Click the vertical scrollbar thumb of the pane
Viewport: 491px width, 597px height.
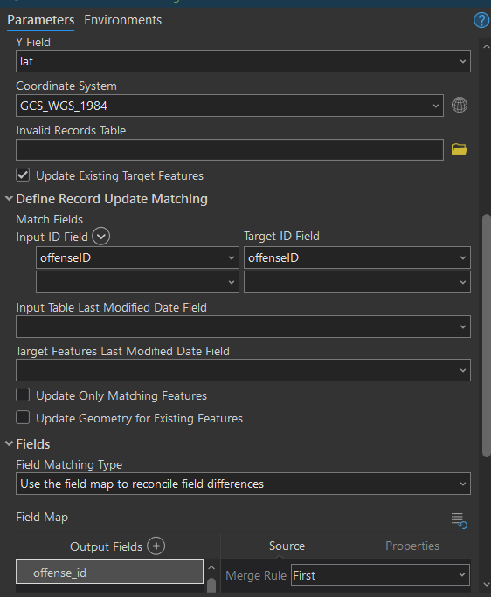click(x=486, y=336)
